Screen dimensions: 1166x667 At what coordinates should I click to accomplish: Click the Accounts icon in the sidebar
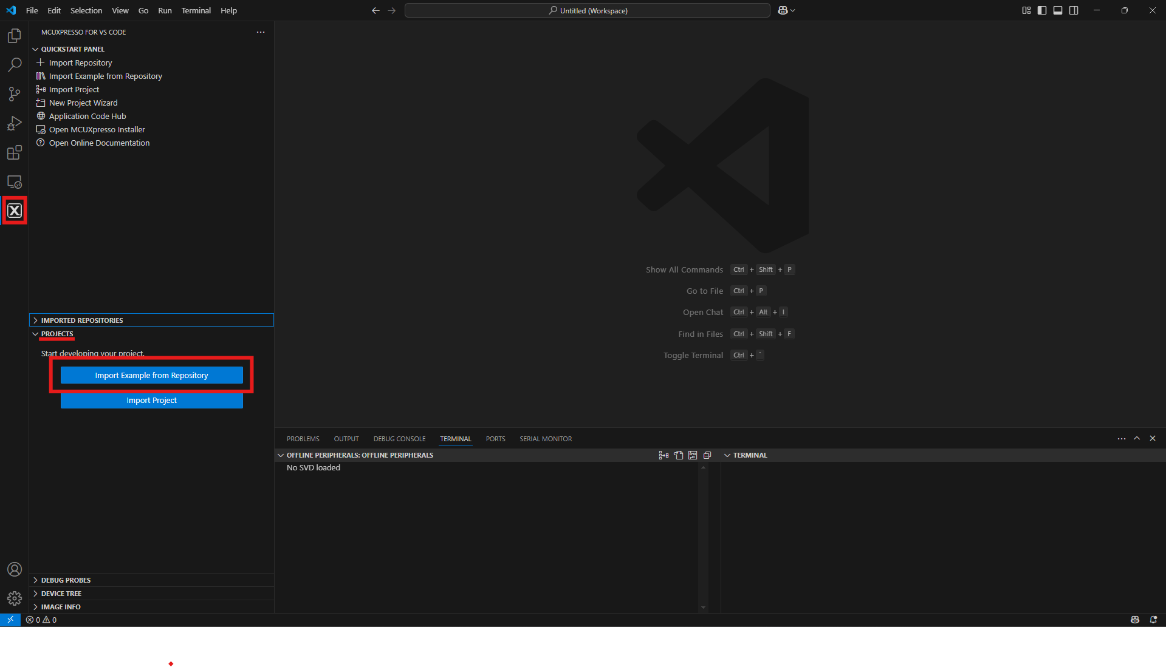pos(15,569)
